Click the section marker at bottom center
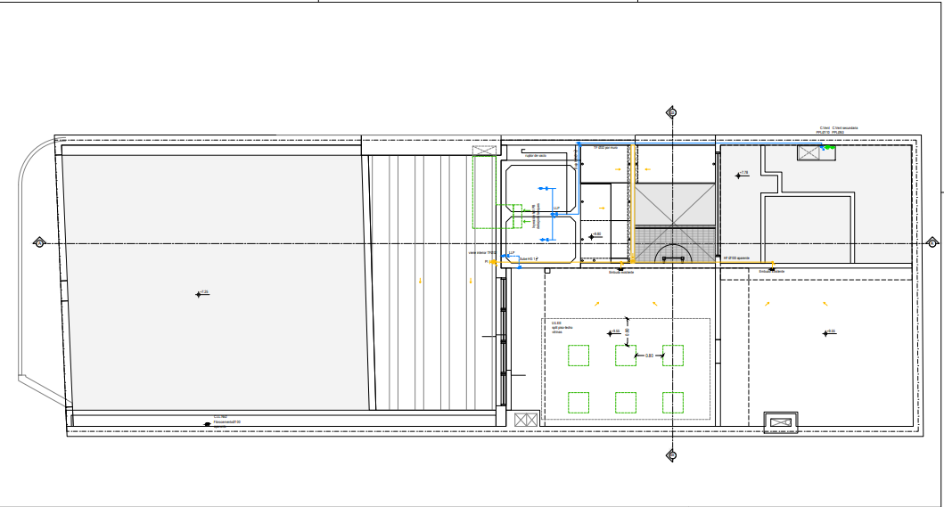Image resolution: width=944 pixels, height=507 pixels. coord(671,454)
